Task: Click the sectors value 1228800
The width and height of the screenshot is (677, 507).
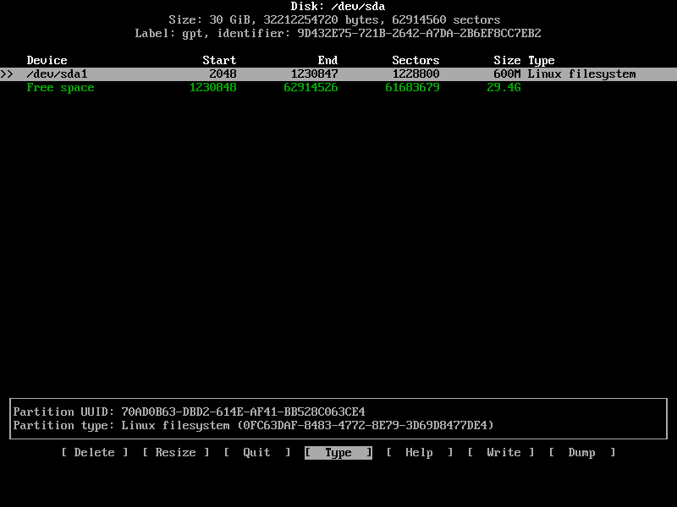Action: (416, 74)
